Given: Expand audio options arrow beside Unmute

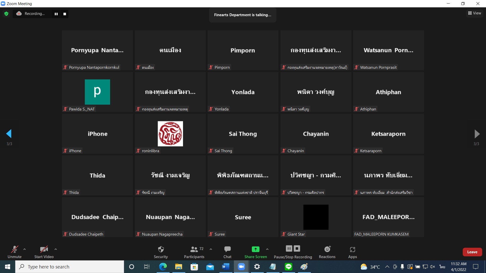Looking at the screenshot, I should coord(25,249).
